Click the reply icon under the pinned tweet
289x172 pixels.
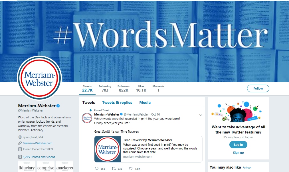coord(97,169)
